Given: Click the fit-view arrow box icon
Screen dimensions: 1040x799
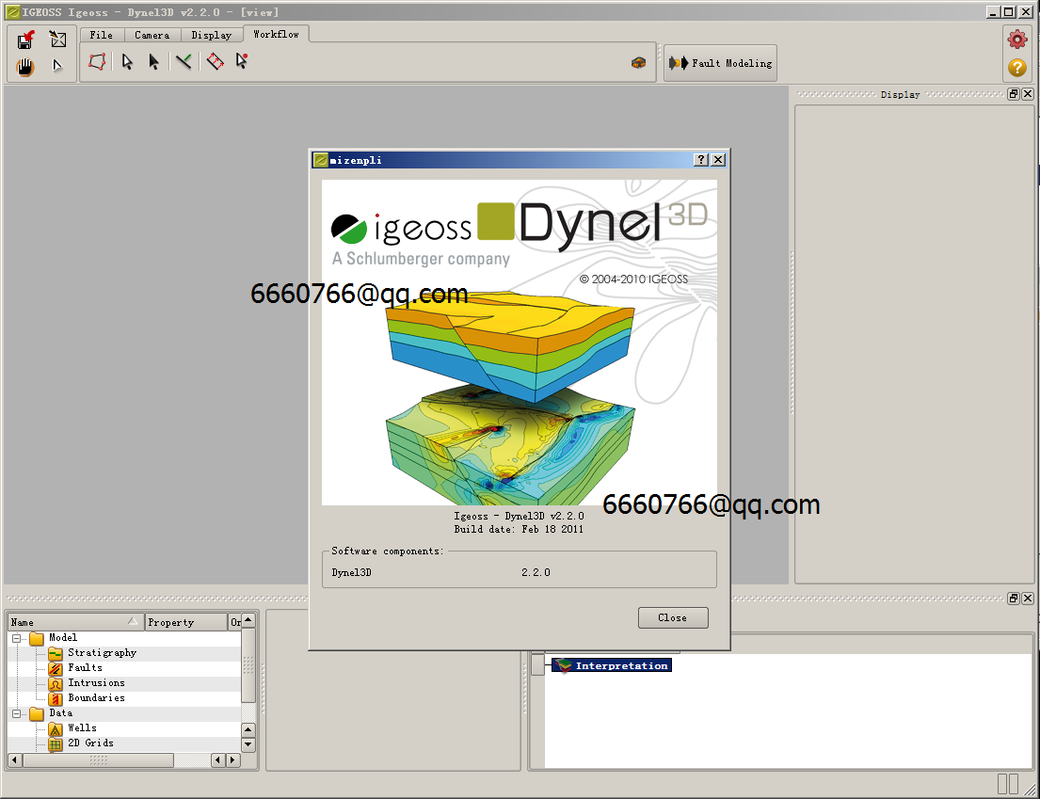Looking at the screenshot, I should [58, 40].
